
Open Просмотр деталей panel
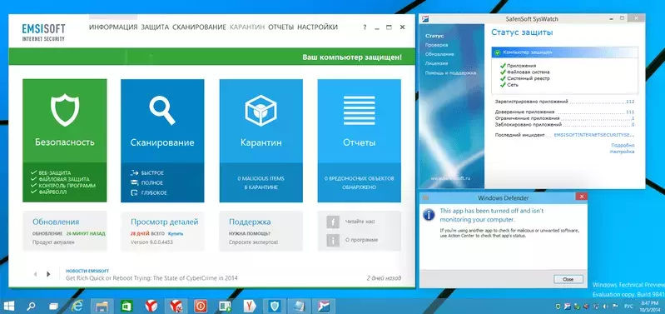pos(162,232)
